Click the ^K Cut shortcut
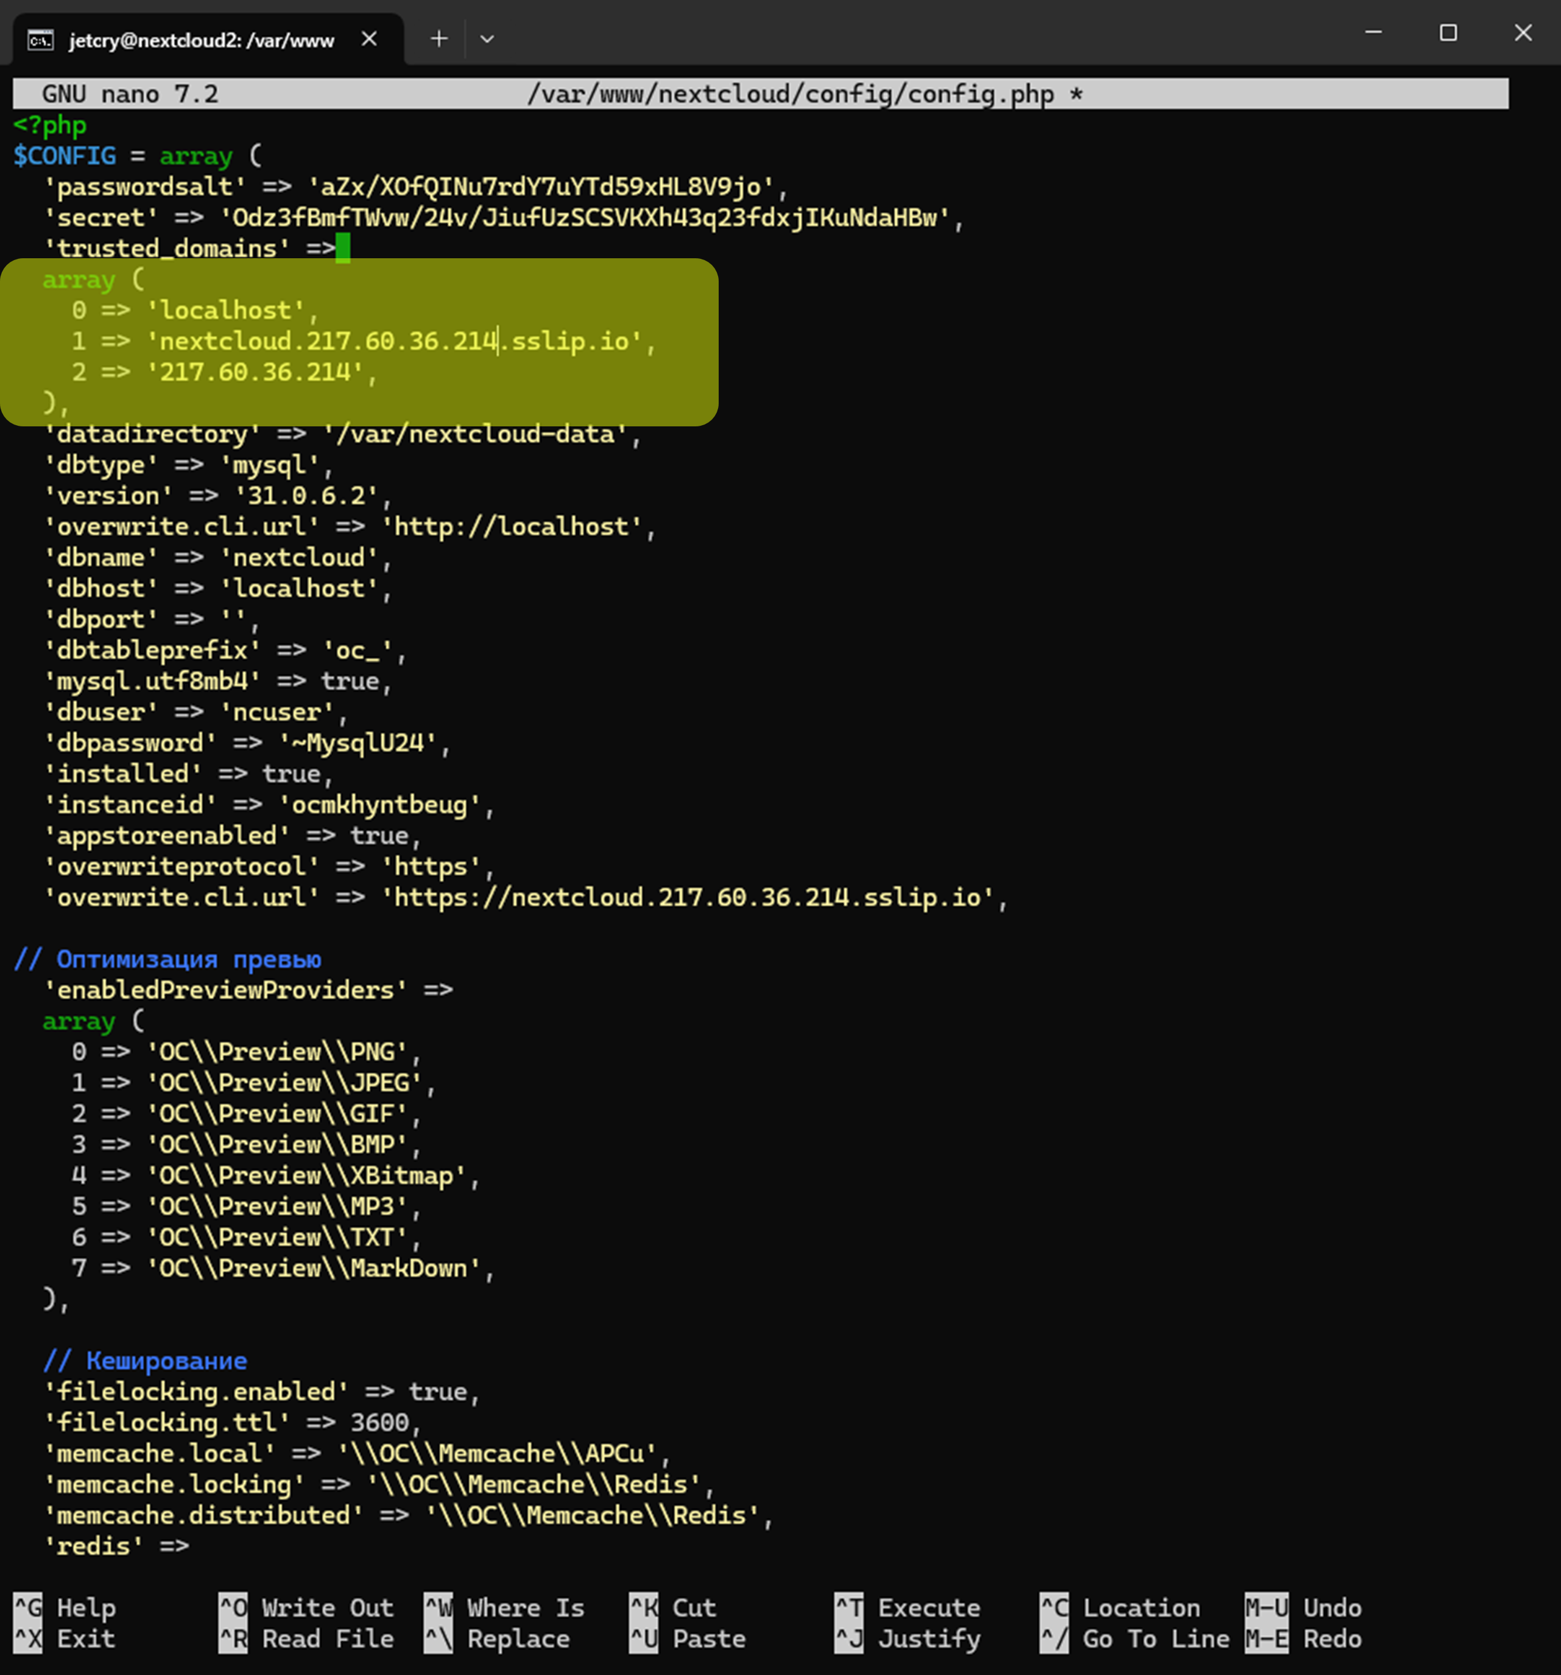1561x1675 pixels. [x=673, y=1607]
